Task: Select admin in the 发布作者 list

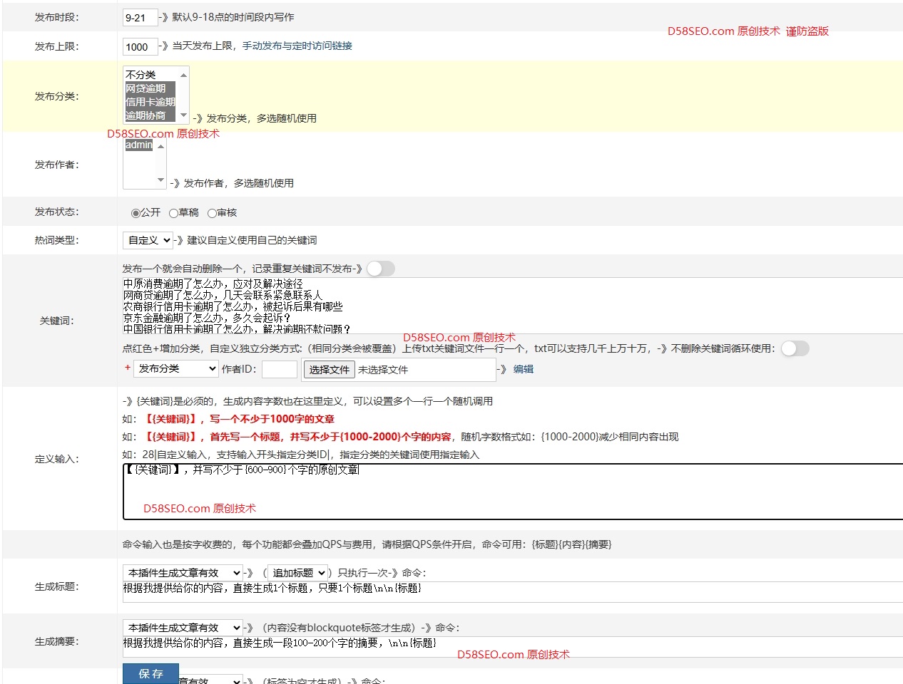Action: [x=138, y=144]
